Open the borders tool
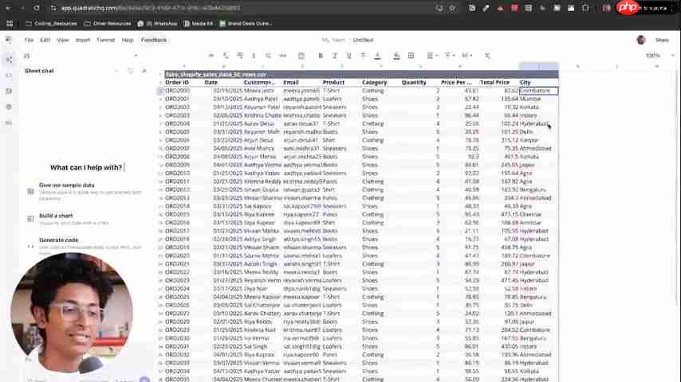681x382 pixels. 411,56
